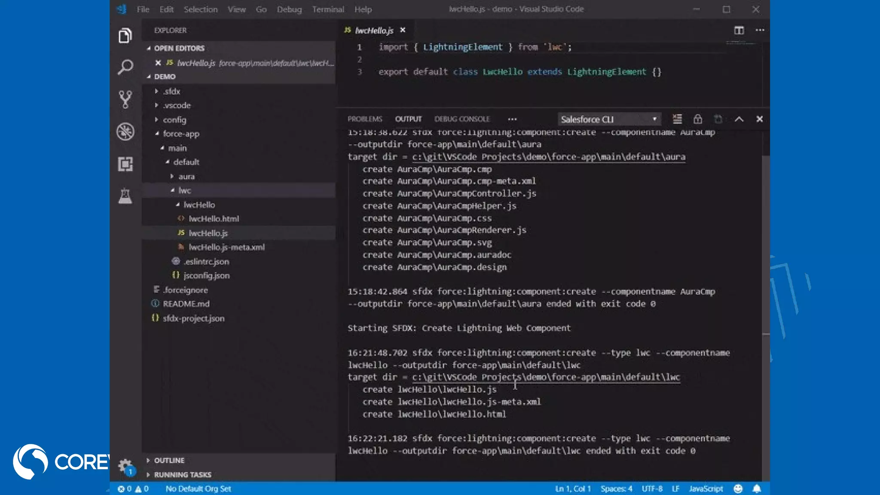Open the Manage gear icon
The width and height of the screenshot is (880, 495).
click(x=125, y=465)
